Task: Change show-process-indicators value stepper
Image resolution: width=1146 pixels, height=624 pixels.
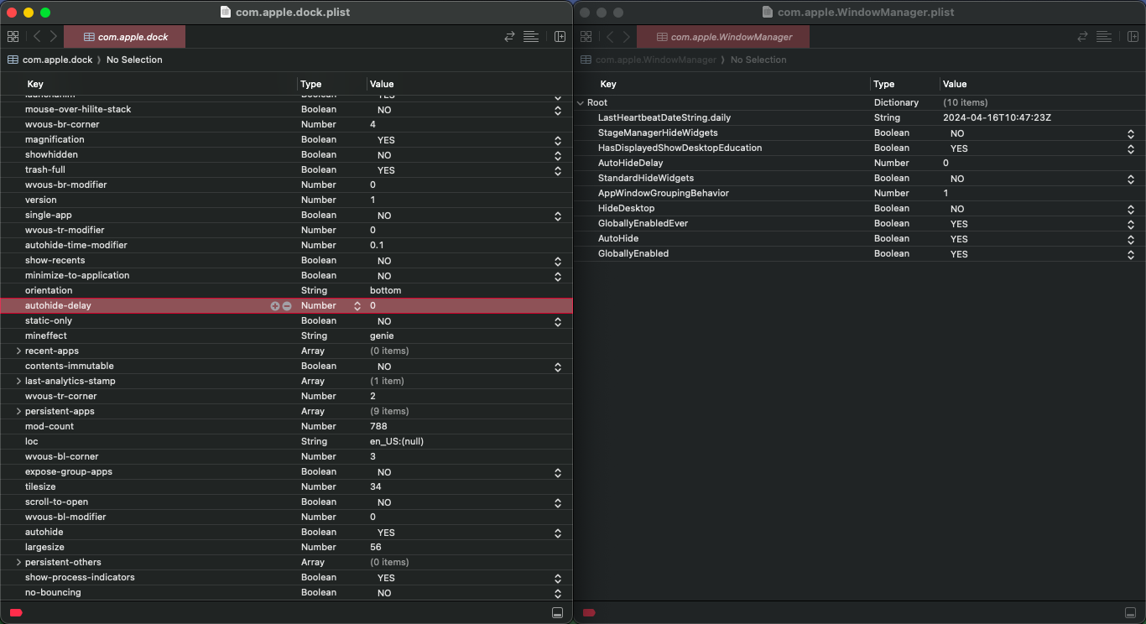Action: pyautogui.click(x=558, y=578)
